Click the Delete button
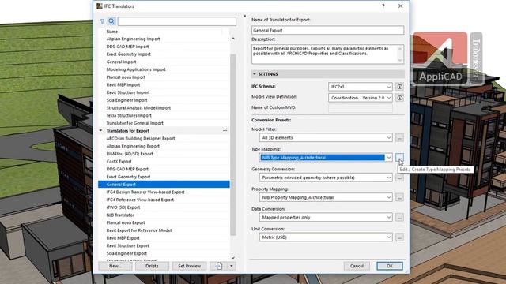The image size is (506, 284). (152, 266)
